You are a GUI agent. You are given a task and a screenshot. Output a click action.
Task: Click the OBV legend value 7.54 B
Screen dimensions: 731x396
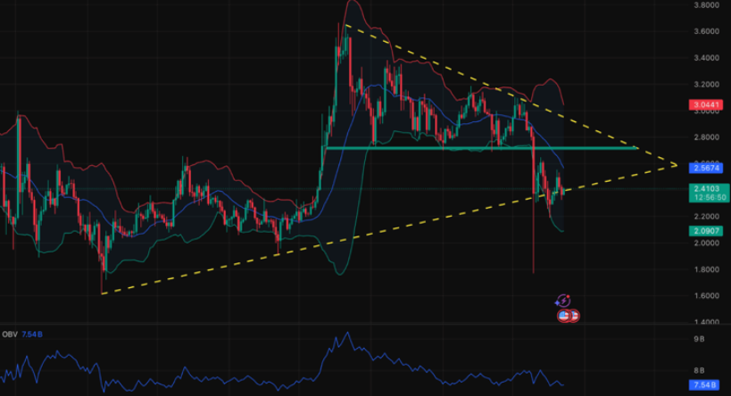coord(32,334)
